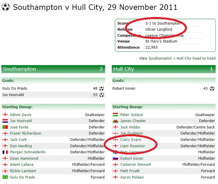
Task: Click the Brazil flag beside Guly Do Prado
Action: click(x=5, y=177)
